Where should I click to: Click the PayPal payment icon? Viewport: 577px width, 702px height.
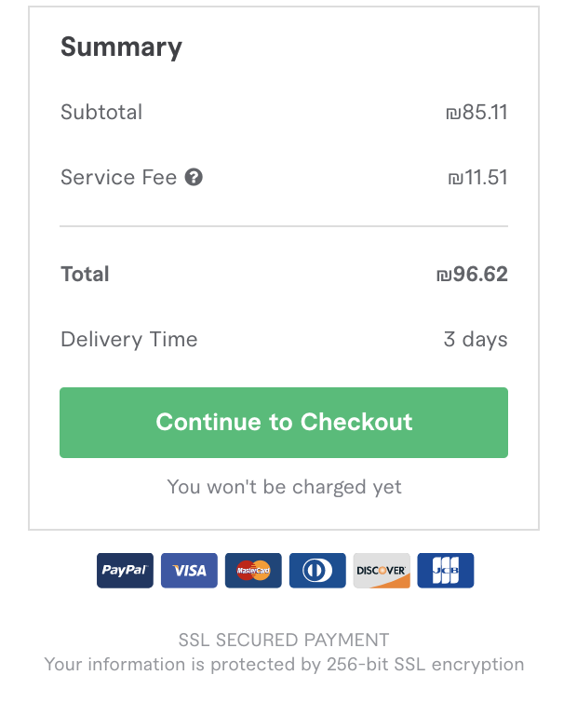(x=125, y=571)
